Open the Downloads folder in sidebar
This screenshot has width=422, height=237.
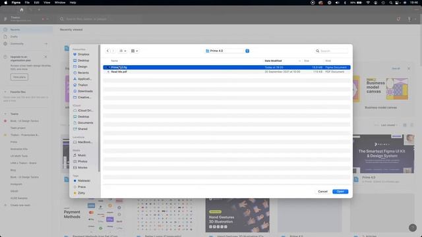pos(83,92)
